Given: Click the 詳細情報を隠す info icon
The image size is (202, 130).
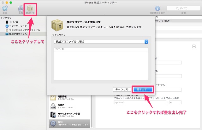Looking at the screenshot, I should tap(157, 8).
